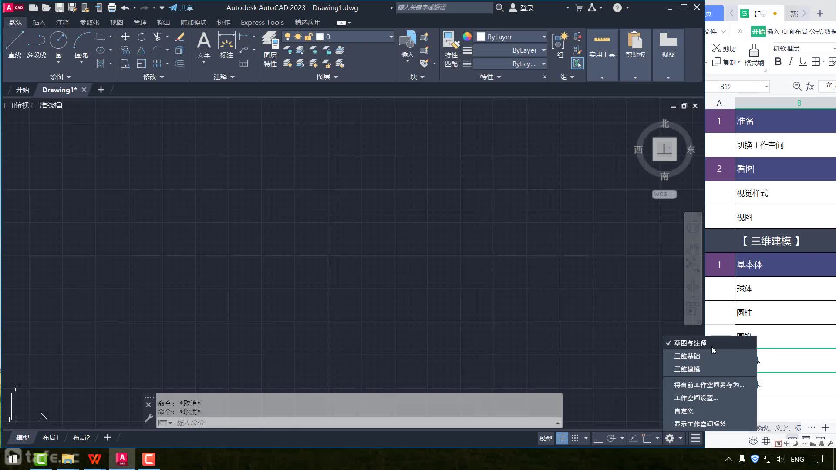Select 三维基础 workspace from menu
The width and height of the screenshot is (836, 470).
(x=710, y=356)
